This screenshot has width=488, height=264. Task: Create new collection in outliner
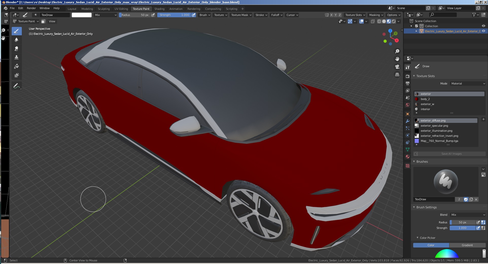point(483,15)
